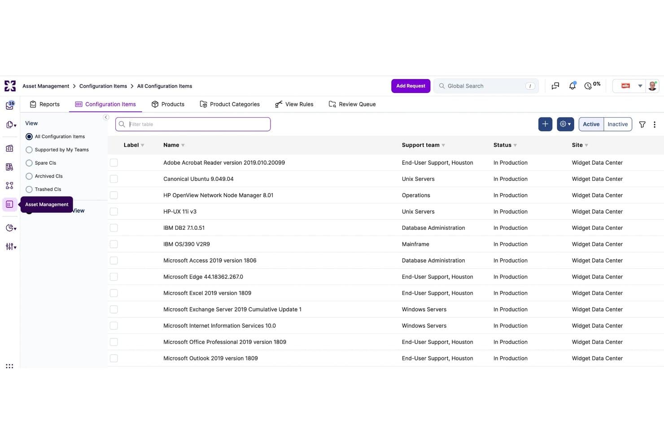Click the Global Search field

point(486,86)
